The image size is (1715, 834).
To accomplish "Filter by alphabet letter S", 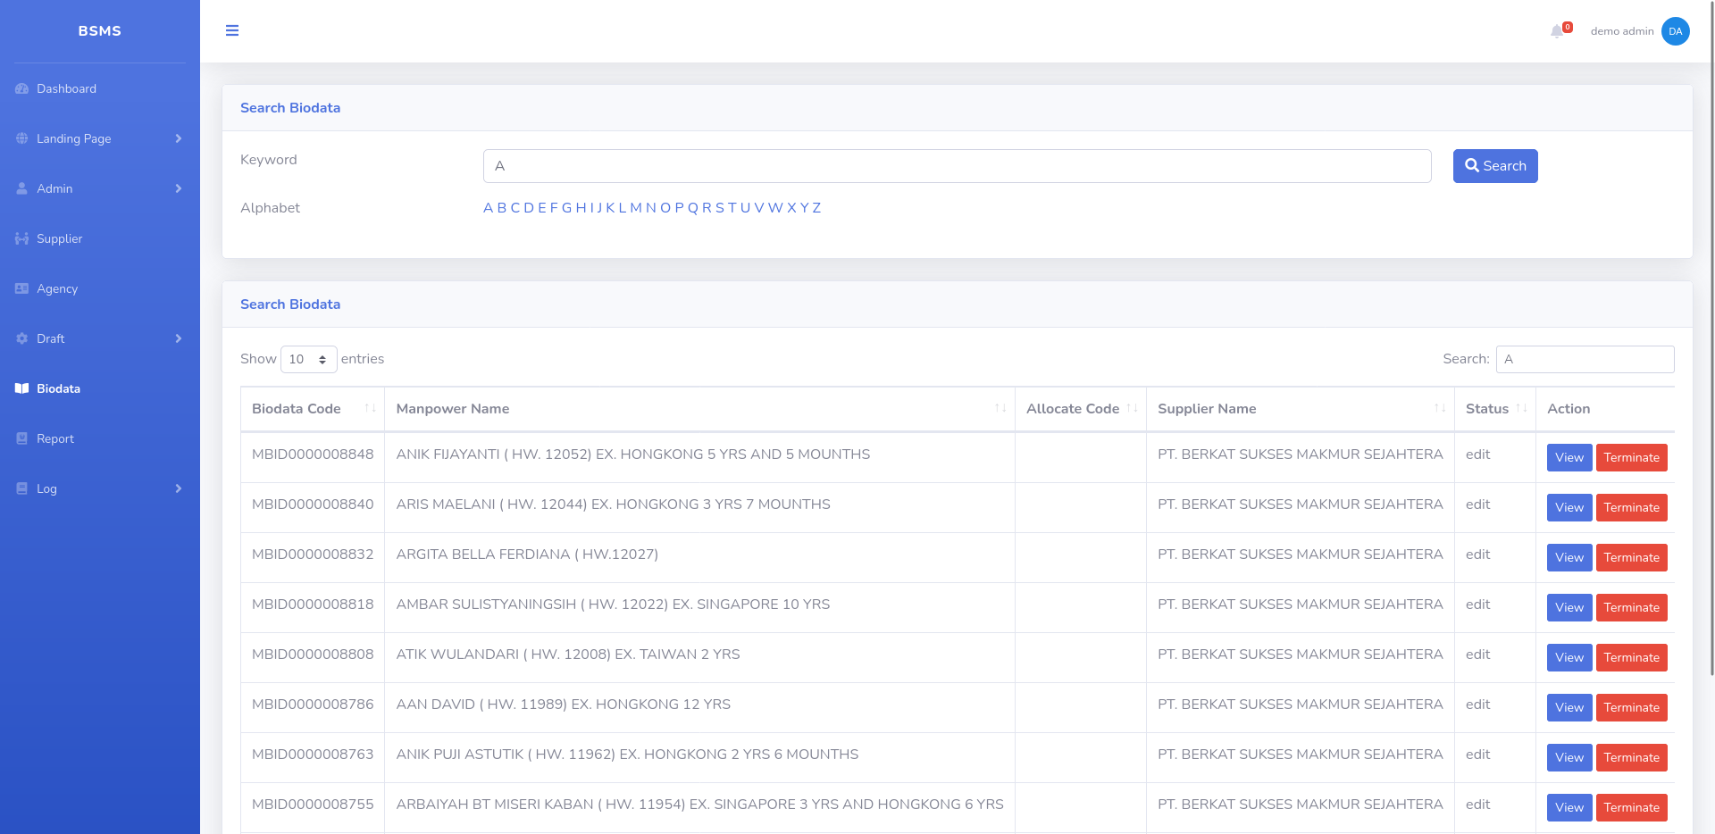I will [x=720, y=208].
